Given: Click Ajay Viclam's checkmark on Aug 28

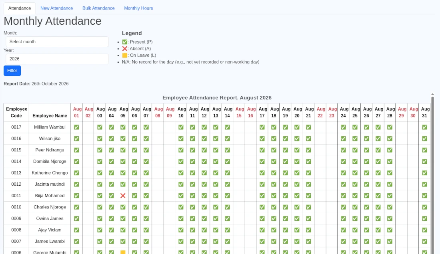Looking at the screenshot, I should tap(390, 230).
